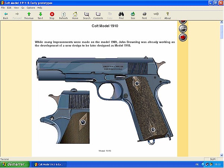Image resolution: width=224 pixels, height=168 pixels.
Task: Click the window title bar app icon
Action: tap(2, 3)
